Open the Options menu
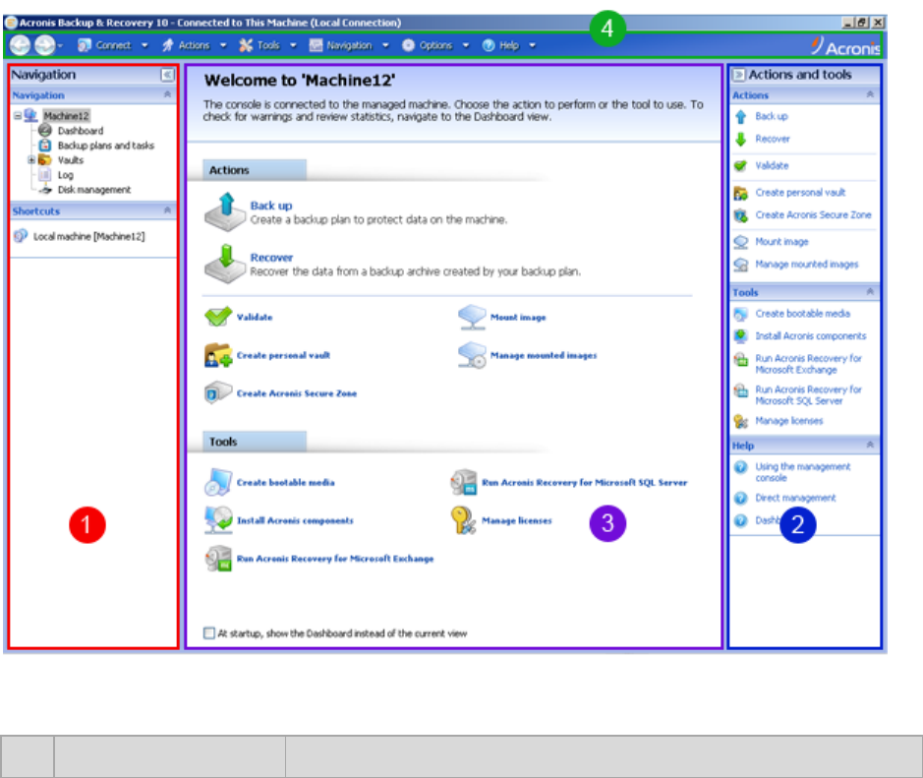The width and height of the screenshot is (923, 778). (435, 45)
